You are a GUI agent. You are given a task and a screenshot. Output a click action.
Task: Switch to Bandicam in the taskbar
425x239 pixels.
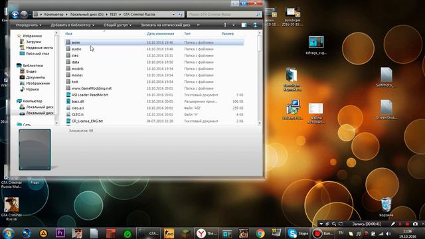pyautogui.click(x=323, y=233)
